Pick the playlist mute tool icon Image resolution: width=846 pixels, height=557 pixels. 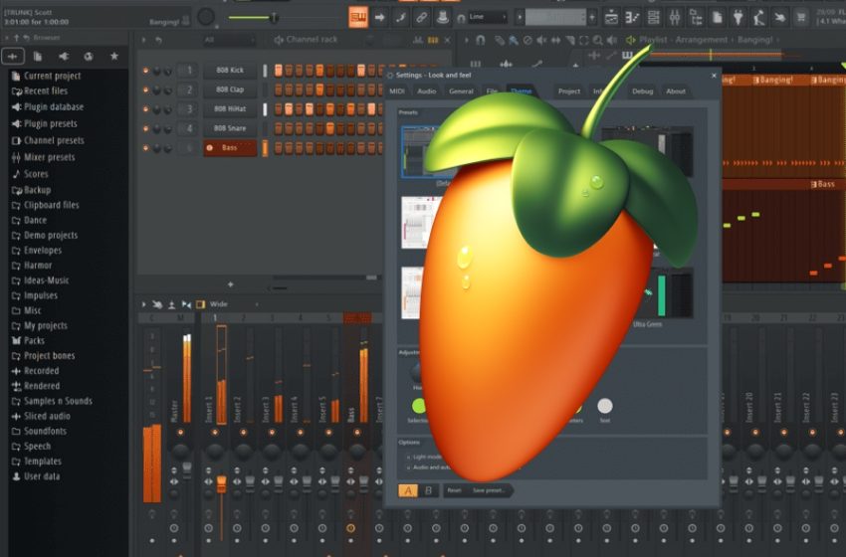[541, 40]
